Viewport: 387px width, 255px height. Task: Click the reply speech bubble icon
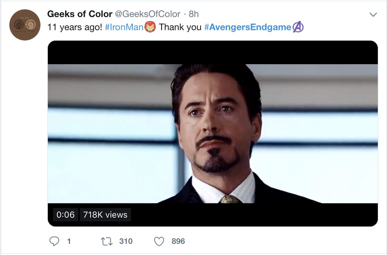pos(54,242)
